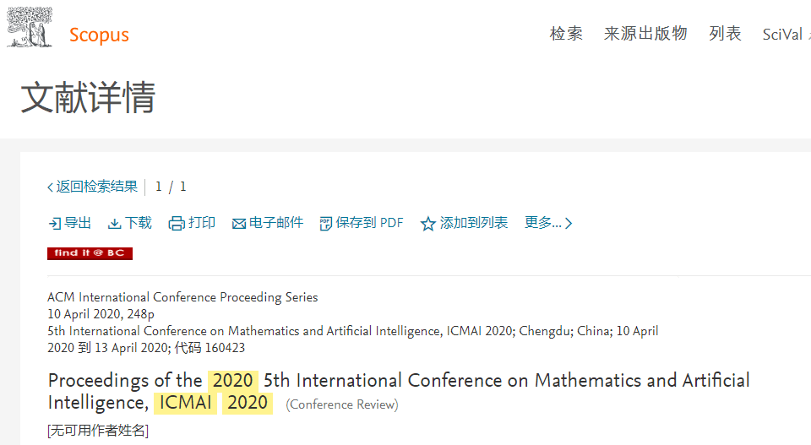811x445 pixels.
Task: Click the find it @ BC button
Action: (90, 253)
